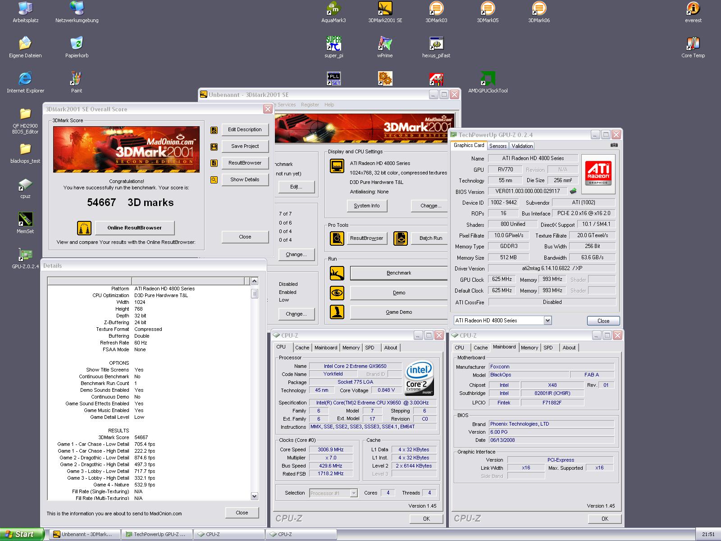Image resolution: width=721 pixels, height=541 pixels.
Task: Click the Demo button in Run section
Action: tap(399, 293)
